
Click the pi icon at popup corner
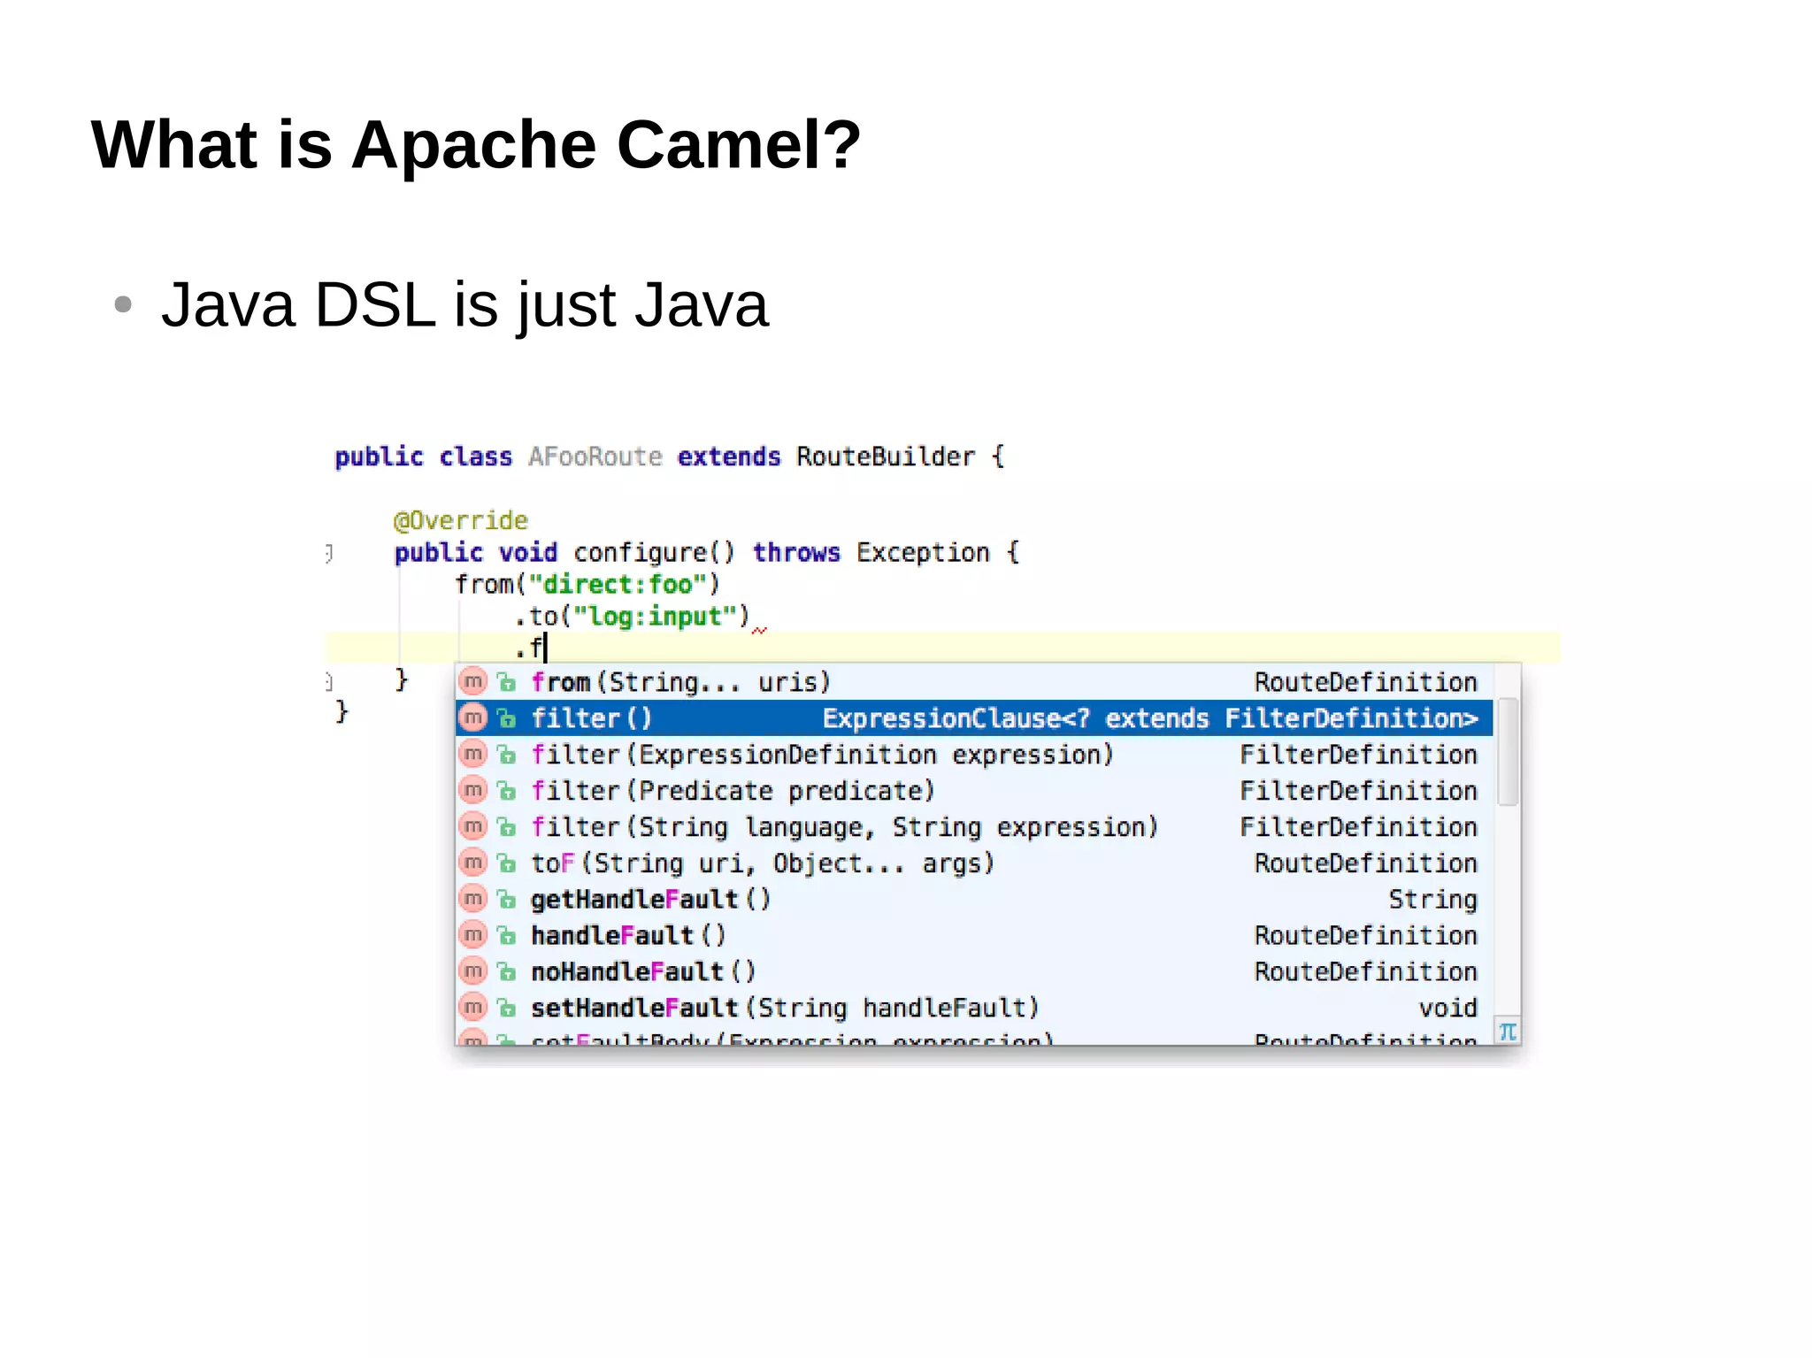(x=1507, y=1032)
